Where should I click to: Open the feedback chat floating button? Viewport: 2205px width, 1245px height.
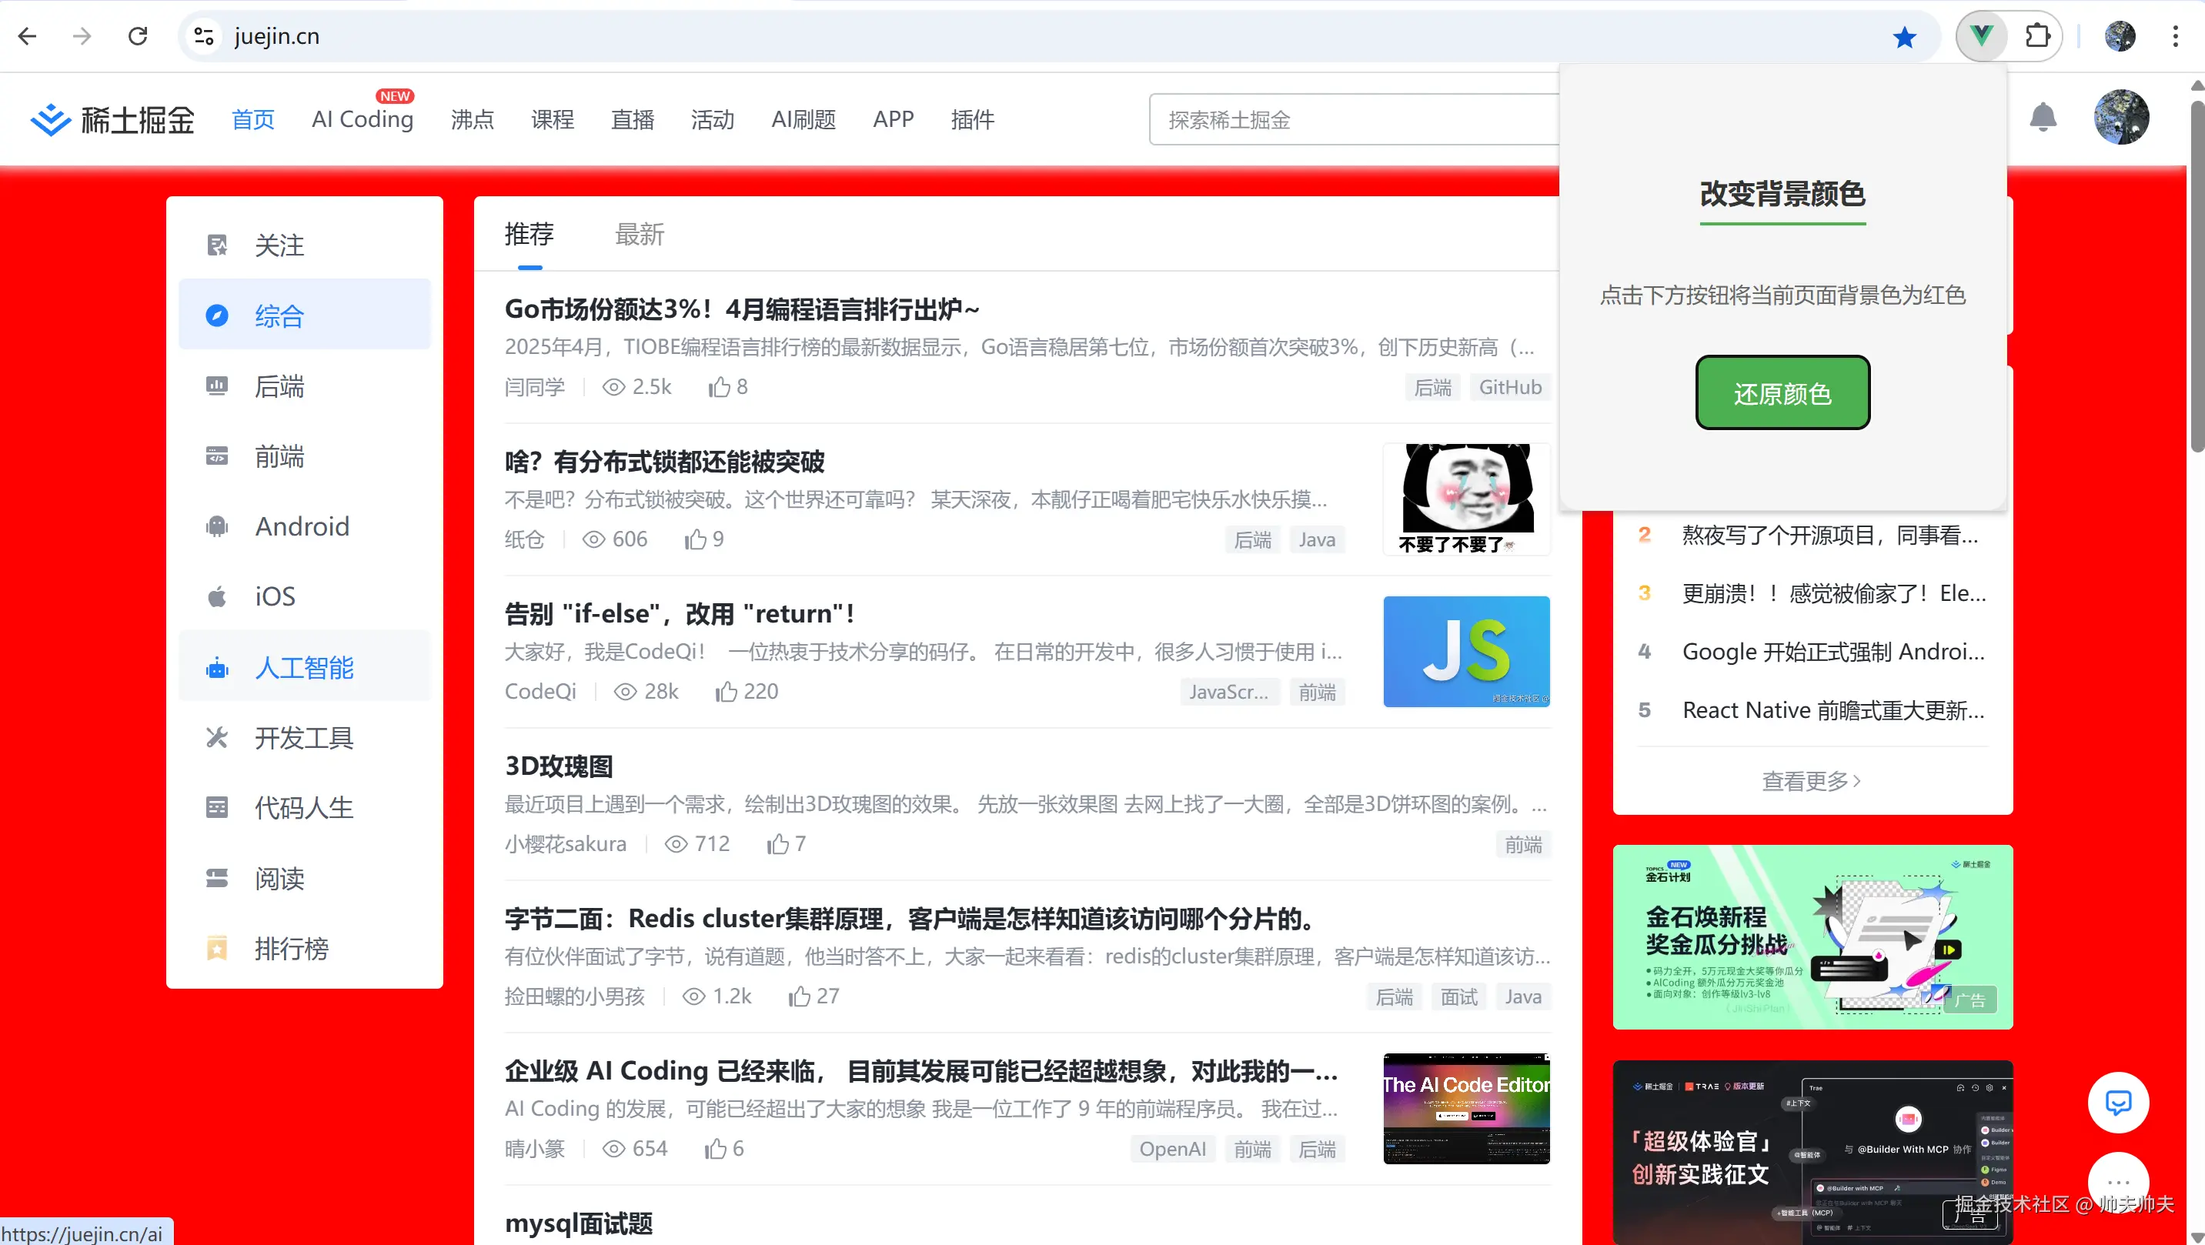pyautogui.click(x=2118, y=1102)
